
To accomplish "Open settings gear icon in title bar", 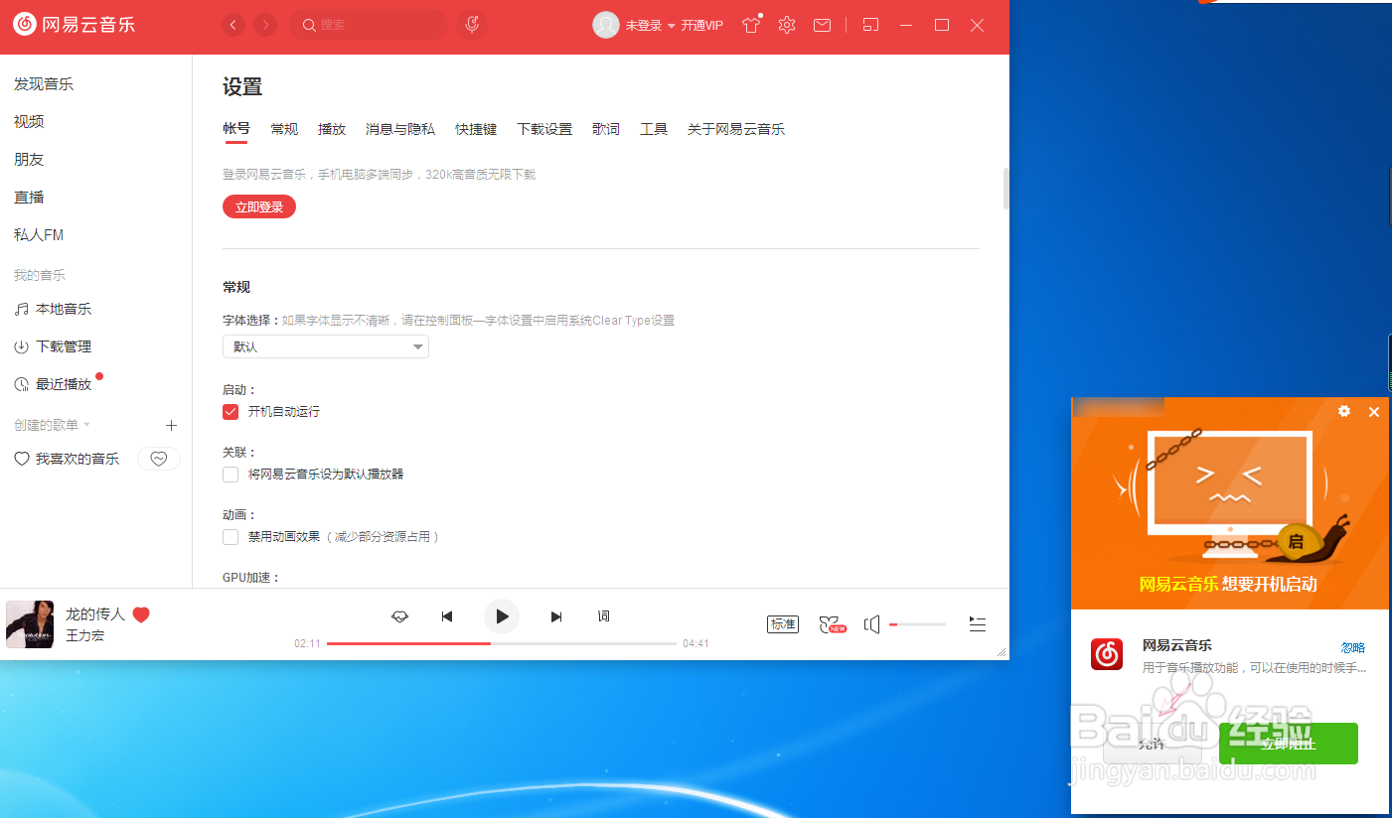I will pos(787,25).
